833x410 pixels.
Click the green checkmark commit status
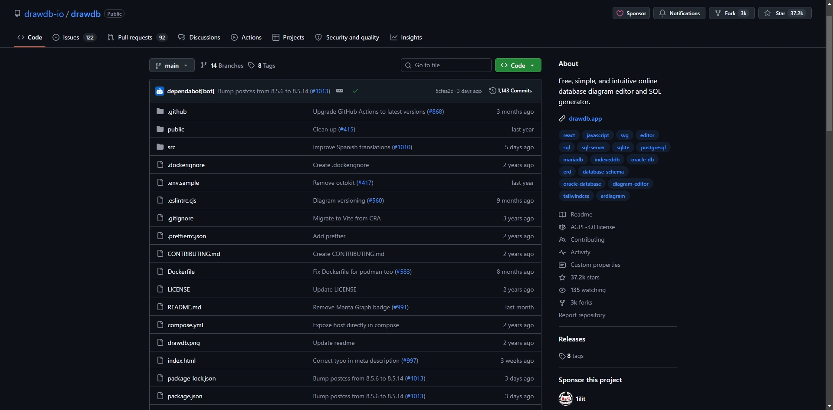(x=355, y=91)
